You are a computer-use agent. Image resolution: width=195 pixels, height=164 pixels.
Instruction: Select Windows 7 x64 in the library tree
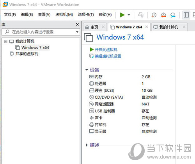tap(35, 47)
